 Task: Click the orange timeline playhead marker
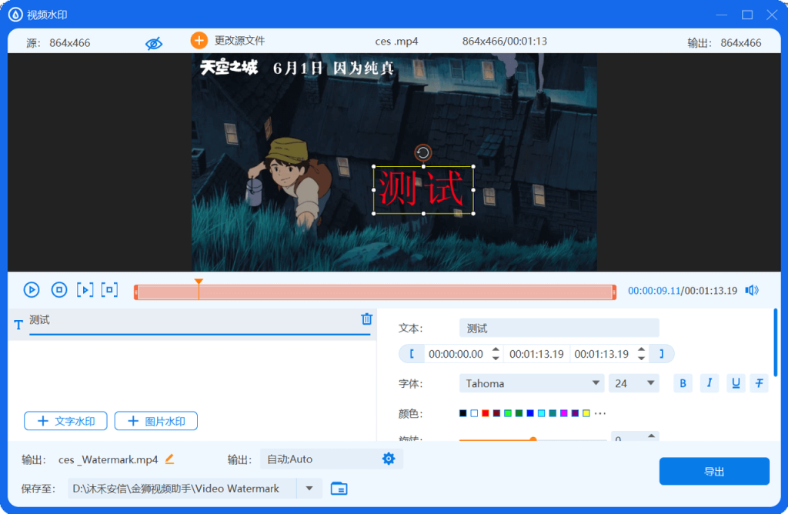(x=199, y=282)
